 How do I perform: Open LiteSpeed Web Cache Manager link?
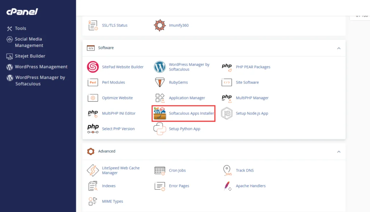[x=121, y=170]
